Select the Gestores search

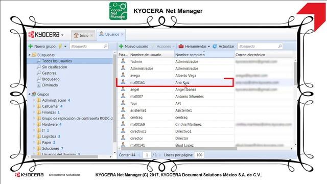pyautogui.click(x=49, y=73)
